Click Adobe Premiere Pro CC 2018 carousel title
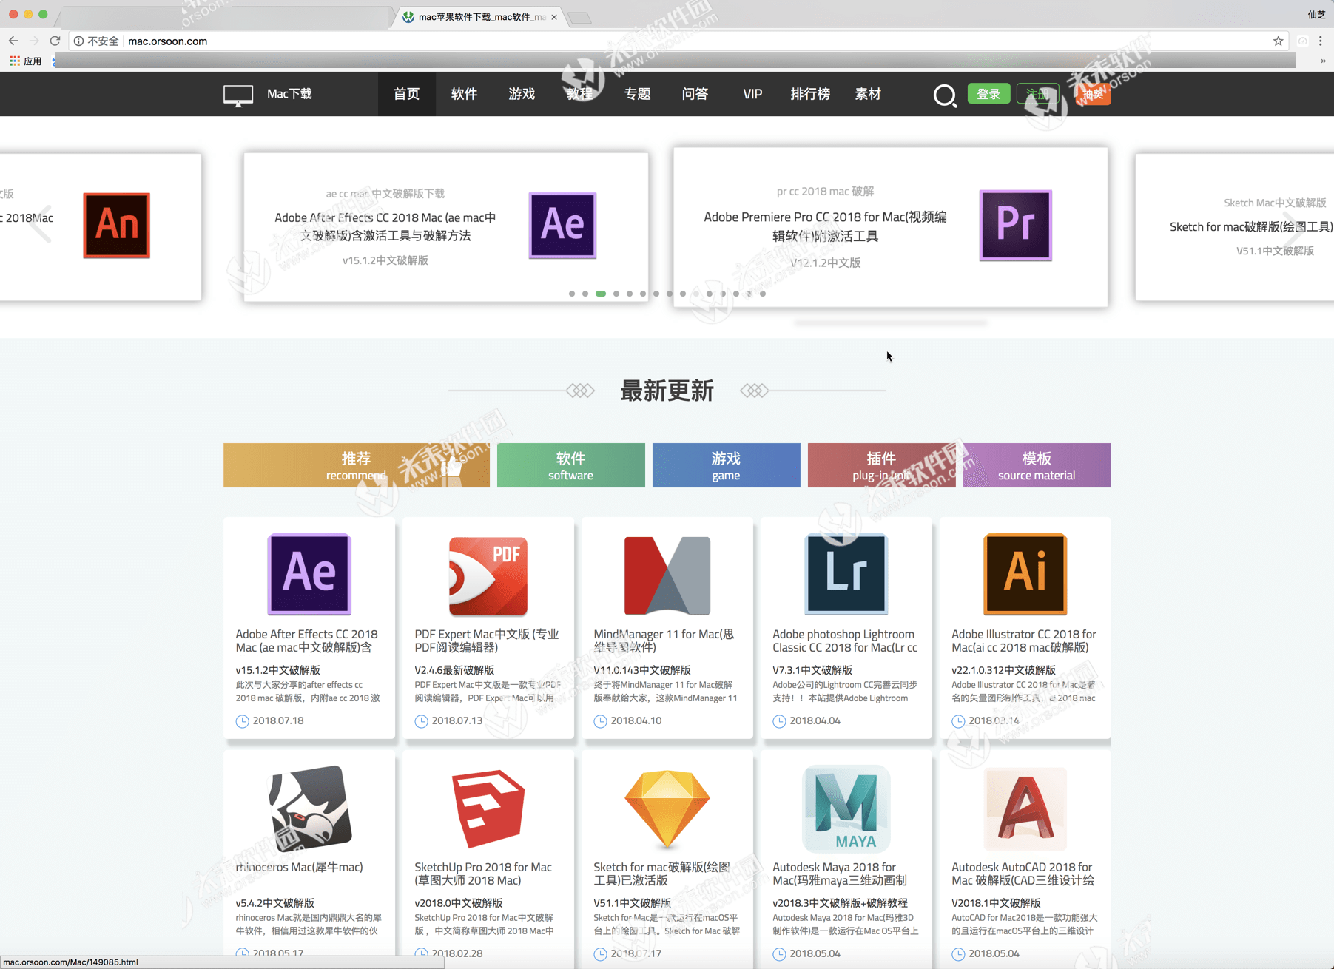 click(825, 226)
